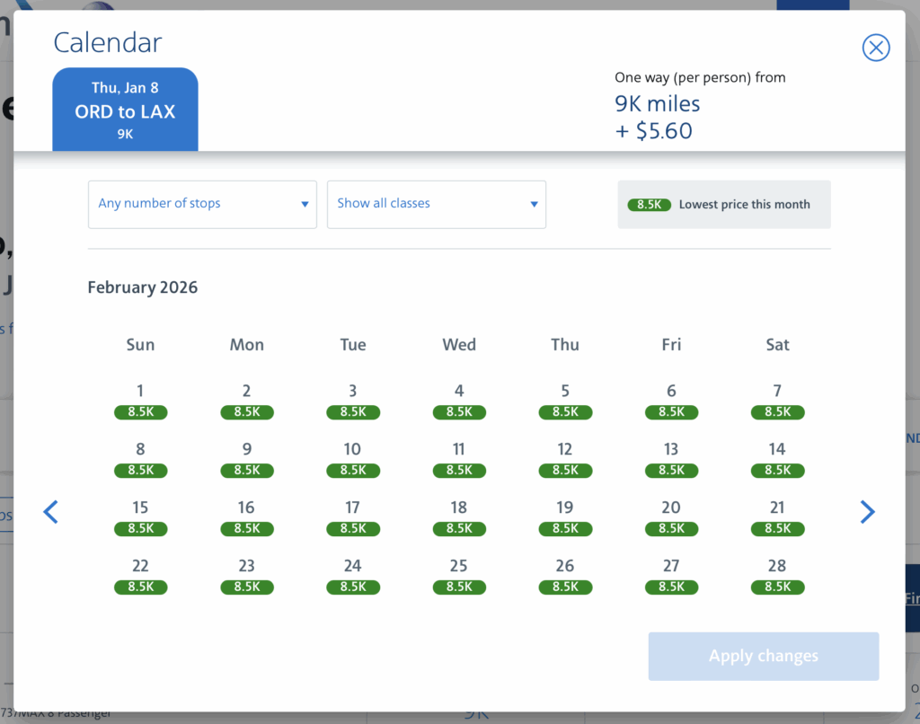Advance to next month using right arrow
Image resolution: width=920 pixels, height=724 pixels.
click(x=867, y=512)
